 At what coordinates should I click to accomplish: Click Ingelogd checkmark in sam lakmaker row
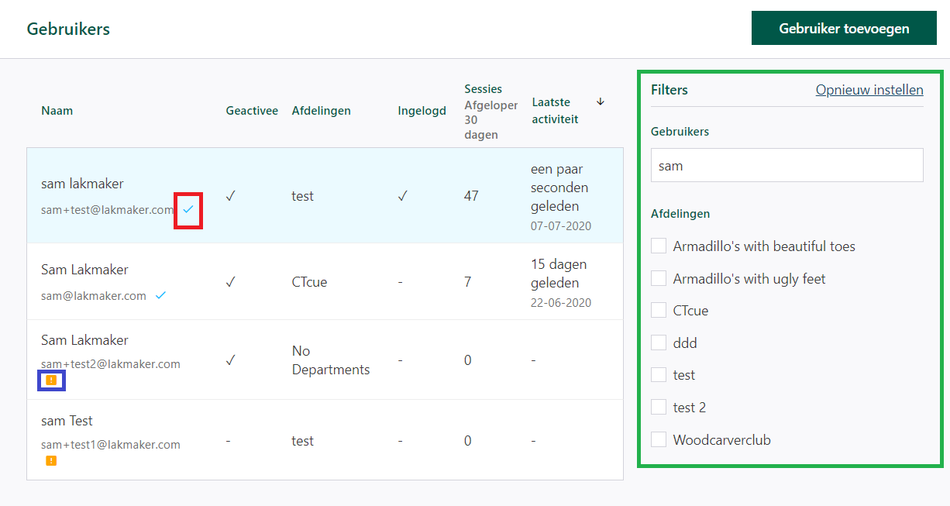[403, 196]
